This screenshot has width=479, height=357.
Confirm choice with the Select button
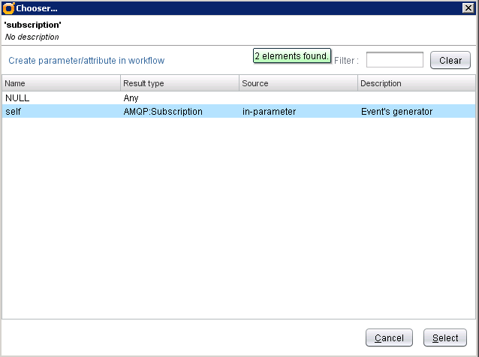pos(445,338)
